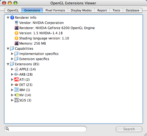The height and width of the screenshot is (136, 147).
Task: Click the chip icon beside Renderer row
Action: (17, 28)
